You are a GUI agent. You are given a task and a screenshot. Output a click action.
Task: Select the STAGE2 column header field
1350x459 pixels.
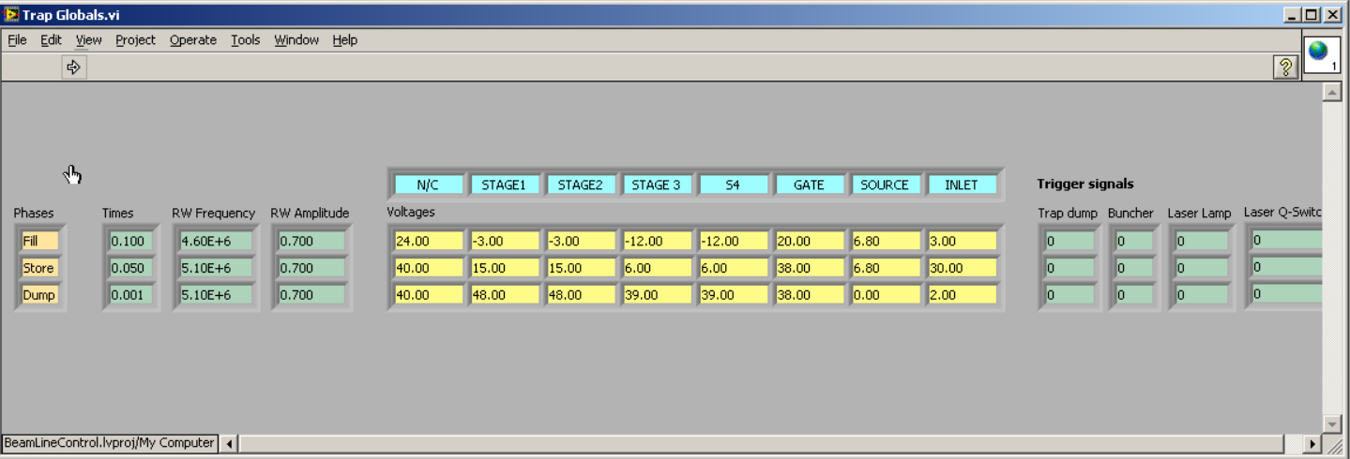580,185
